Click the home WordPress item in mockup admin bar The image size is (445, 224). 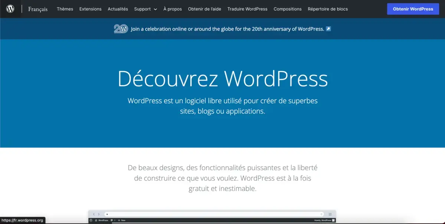click(x=102, y=220)
